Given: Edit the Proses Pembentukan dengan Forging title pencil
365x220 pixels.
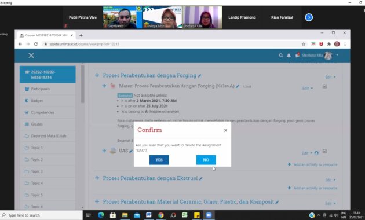Looking at the screenshot, I should click(199, 76).
